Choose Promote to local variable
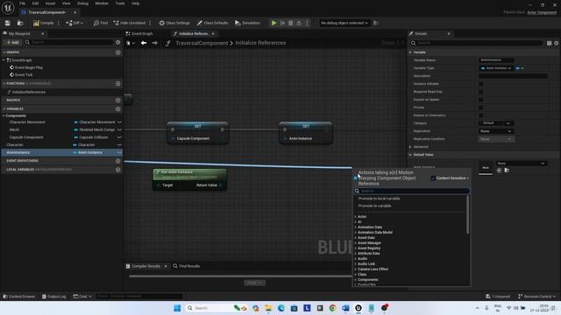 pos(379,199)
